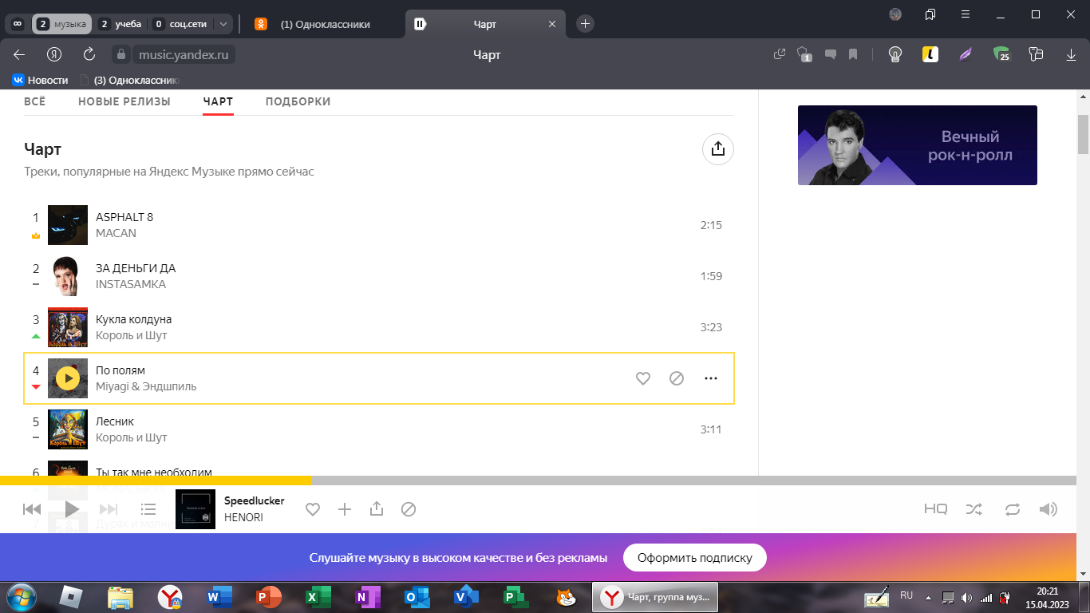Screen dimensions: 1090x613
Task: Open the Вечный рок-н-ролл banner
Action: click(x=918, y=145)
